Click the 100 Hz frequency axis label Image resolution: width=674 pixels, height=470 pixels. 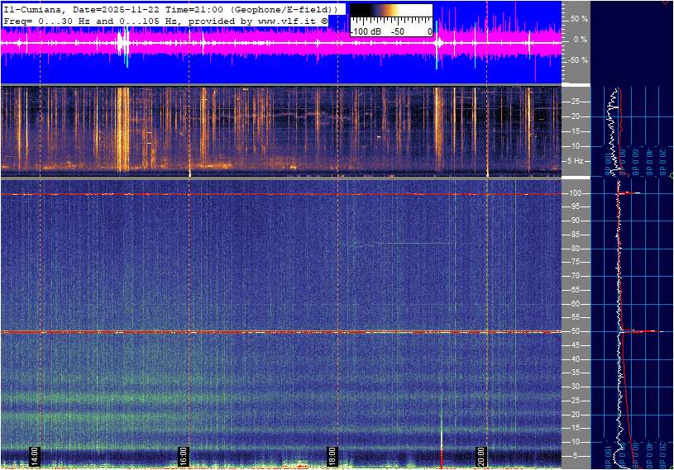(x=576, y=193)
